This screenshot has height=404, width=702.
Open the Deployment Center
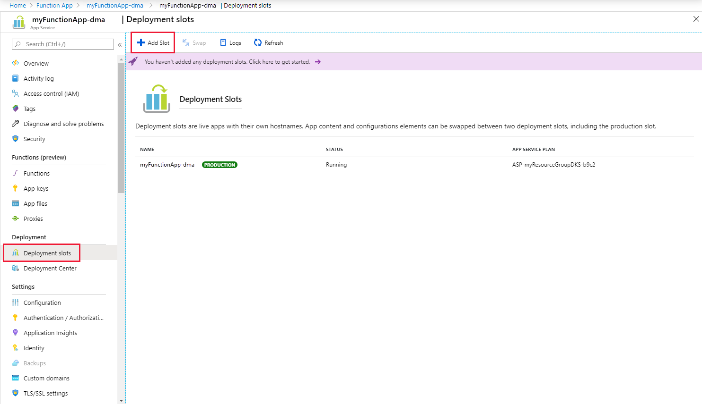pyautogui.click(x=50, y=268)
